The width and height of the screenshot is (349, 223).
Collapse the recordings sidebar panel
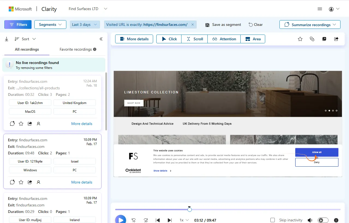pos(101,39)
